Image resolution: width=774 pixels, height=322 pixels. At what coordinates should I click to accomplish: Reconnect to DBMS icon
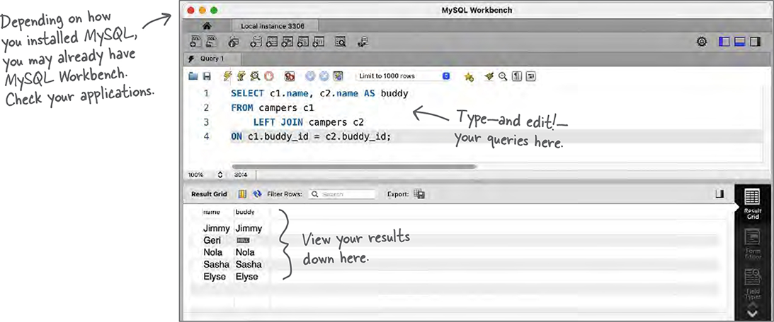363,42
